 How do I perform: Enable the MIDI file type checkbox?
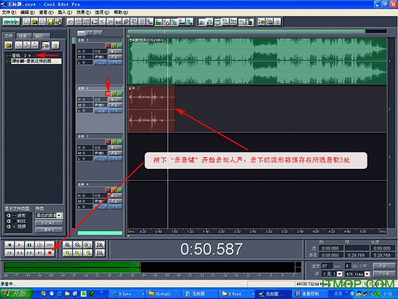(x=8, y=220)
